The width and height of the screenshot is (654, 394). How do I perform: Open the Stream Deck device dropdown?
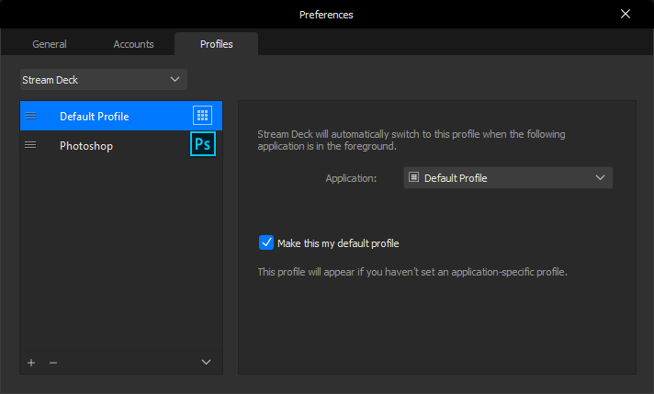103,80
